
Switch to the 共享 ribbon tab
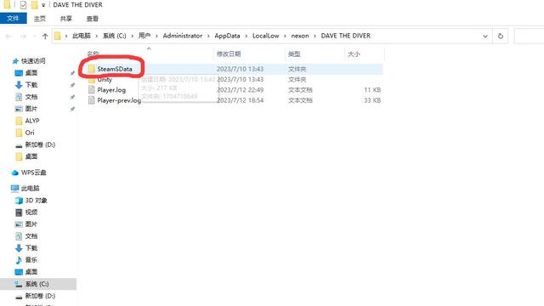66,19
